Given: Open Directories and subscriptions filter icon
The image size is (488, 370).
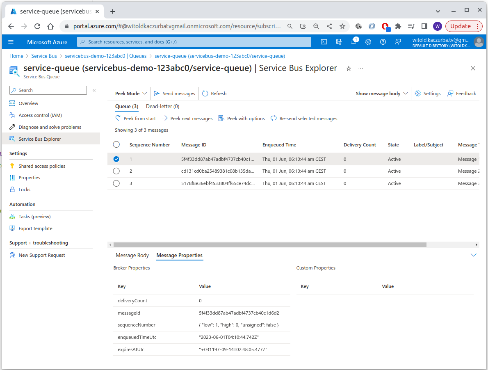Looking at the screenshot, I should point(339,42).
